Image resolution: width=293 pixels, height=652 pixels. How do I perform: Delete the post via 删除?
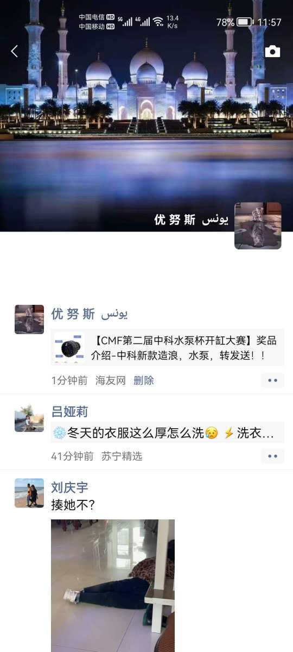(144, 380)
